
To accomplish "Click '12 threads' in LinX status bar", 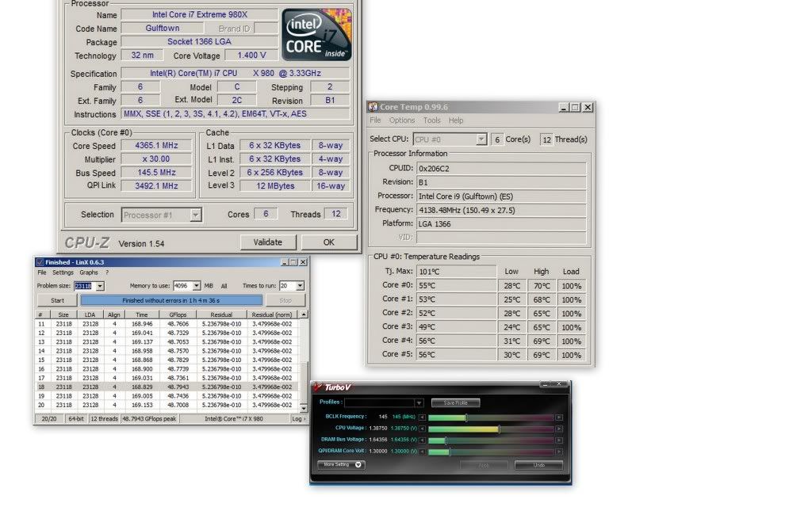I will (x=104, y=419).
